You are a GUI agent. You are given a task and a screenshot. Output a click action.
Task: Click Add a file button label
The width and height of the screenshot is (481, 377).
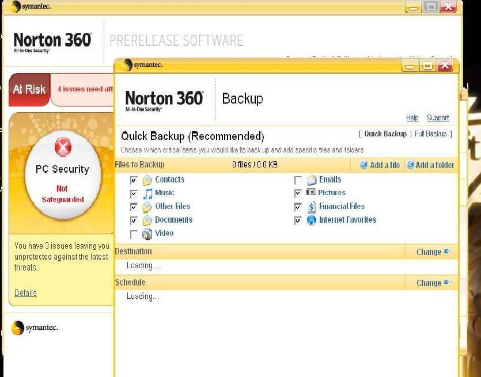385,165
